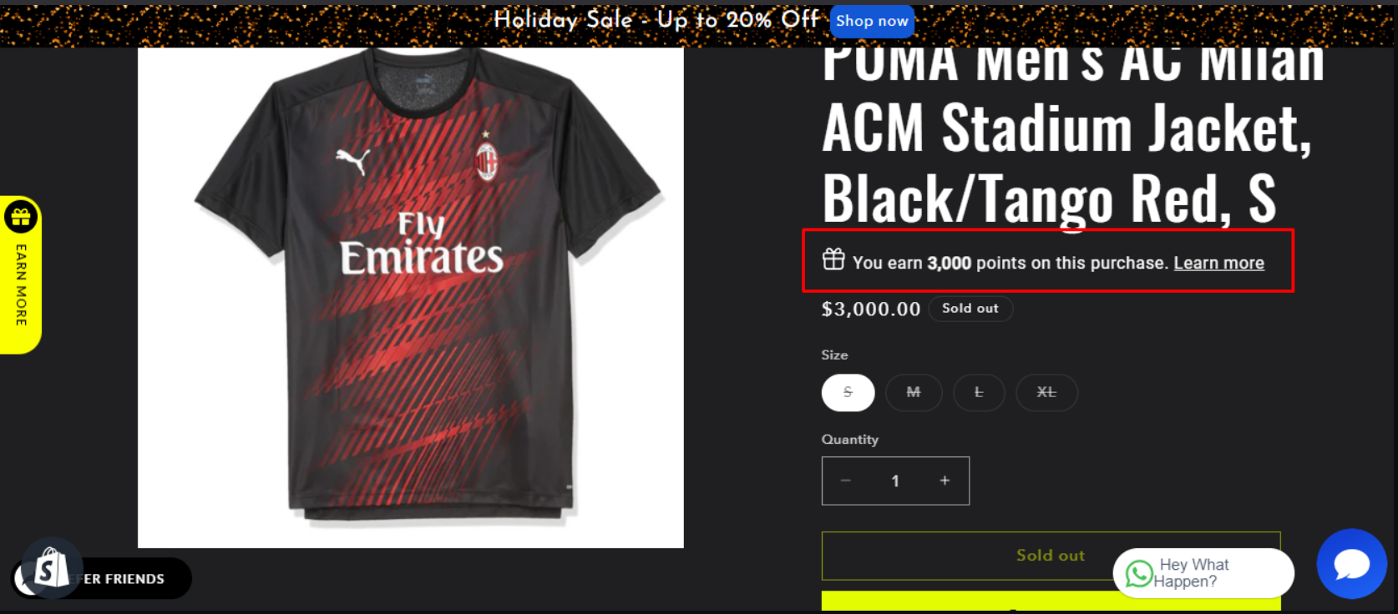The height and width of the screenshot is (614, 1398).
Task: Open the WhatsApp icon chat widget
Action: 1138,573
